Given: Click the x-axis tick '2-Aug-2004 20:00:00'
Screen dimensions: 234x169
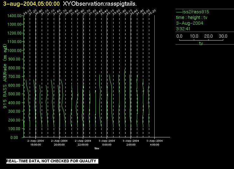Looking at the screenshot, I should click(59, 143).
